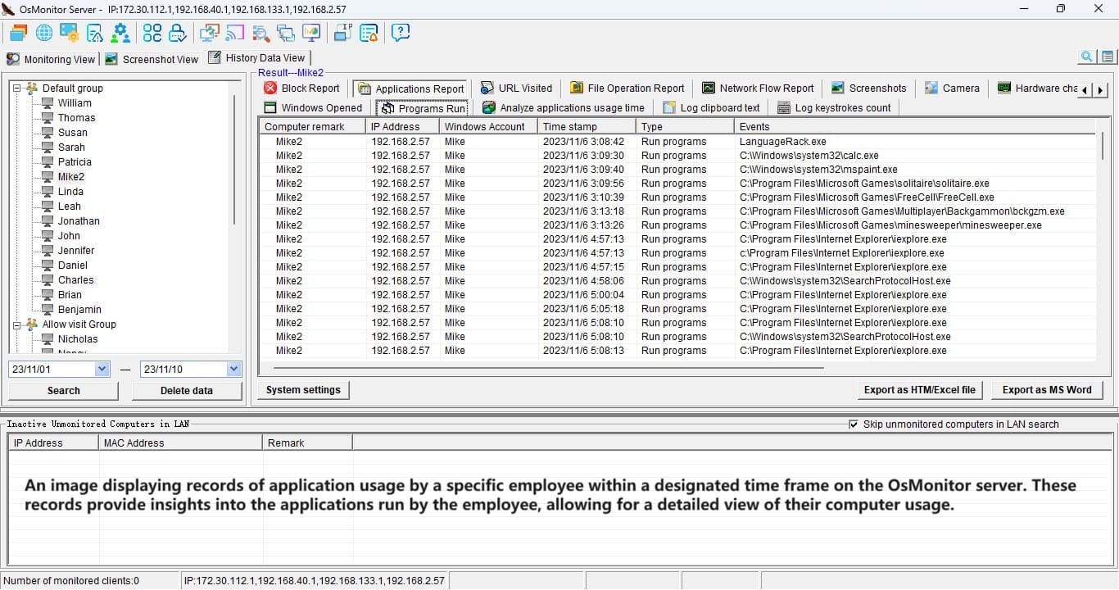Viewport: 1119px width, 590px height.
Task: Click the document warning toolbar icon
Action: 95,33
